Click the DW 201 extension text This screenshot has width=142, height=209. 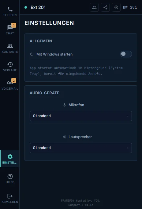click(x=130, y=7)
